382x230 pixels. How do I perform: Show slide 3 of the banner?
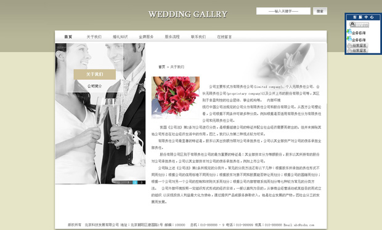[x=142, y=183]
